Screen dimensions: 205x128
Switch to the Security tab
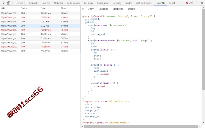[117, 3]
